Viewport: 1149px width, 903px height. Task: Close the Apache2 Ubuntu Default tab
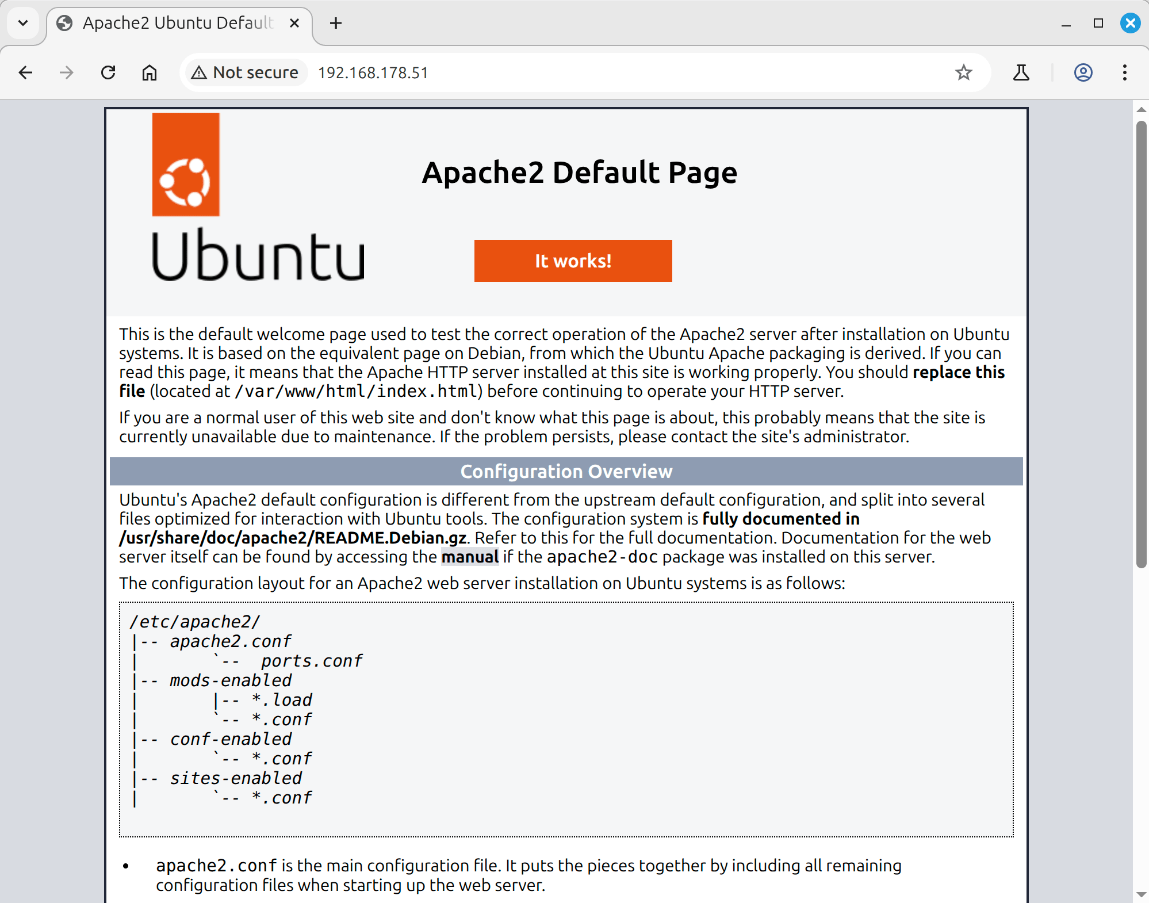(294, 23)
